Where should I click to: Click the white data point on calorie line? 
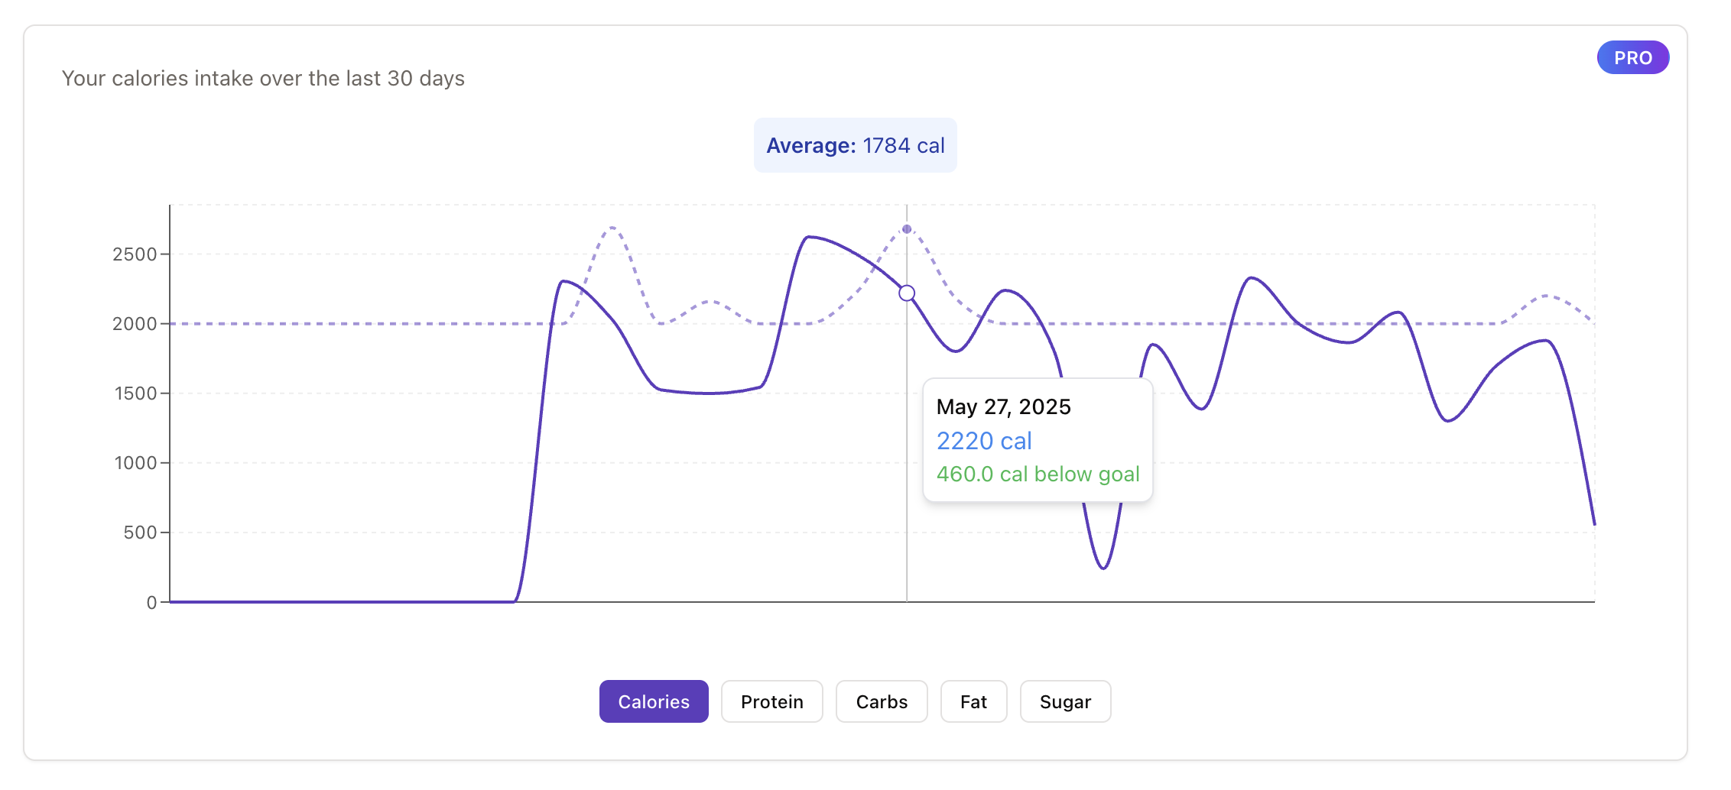[x=907, y=293]
